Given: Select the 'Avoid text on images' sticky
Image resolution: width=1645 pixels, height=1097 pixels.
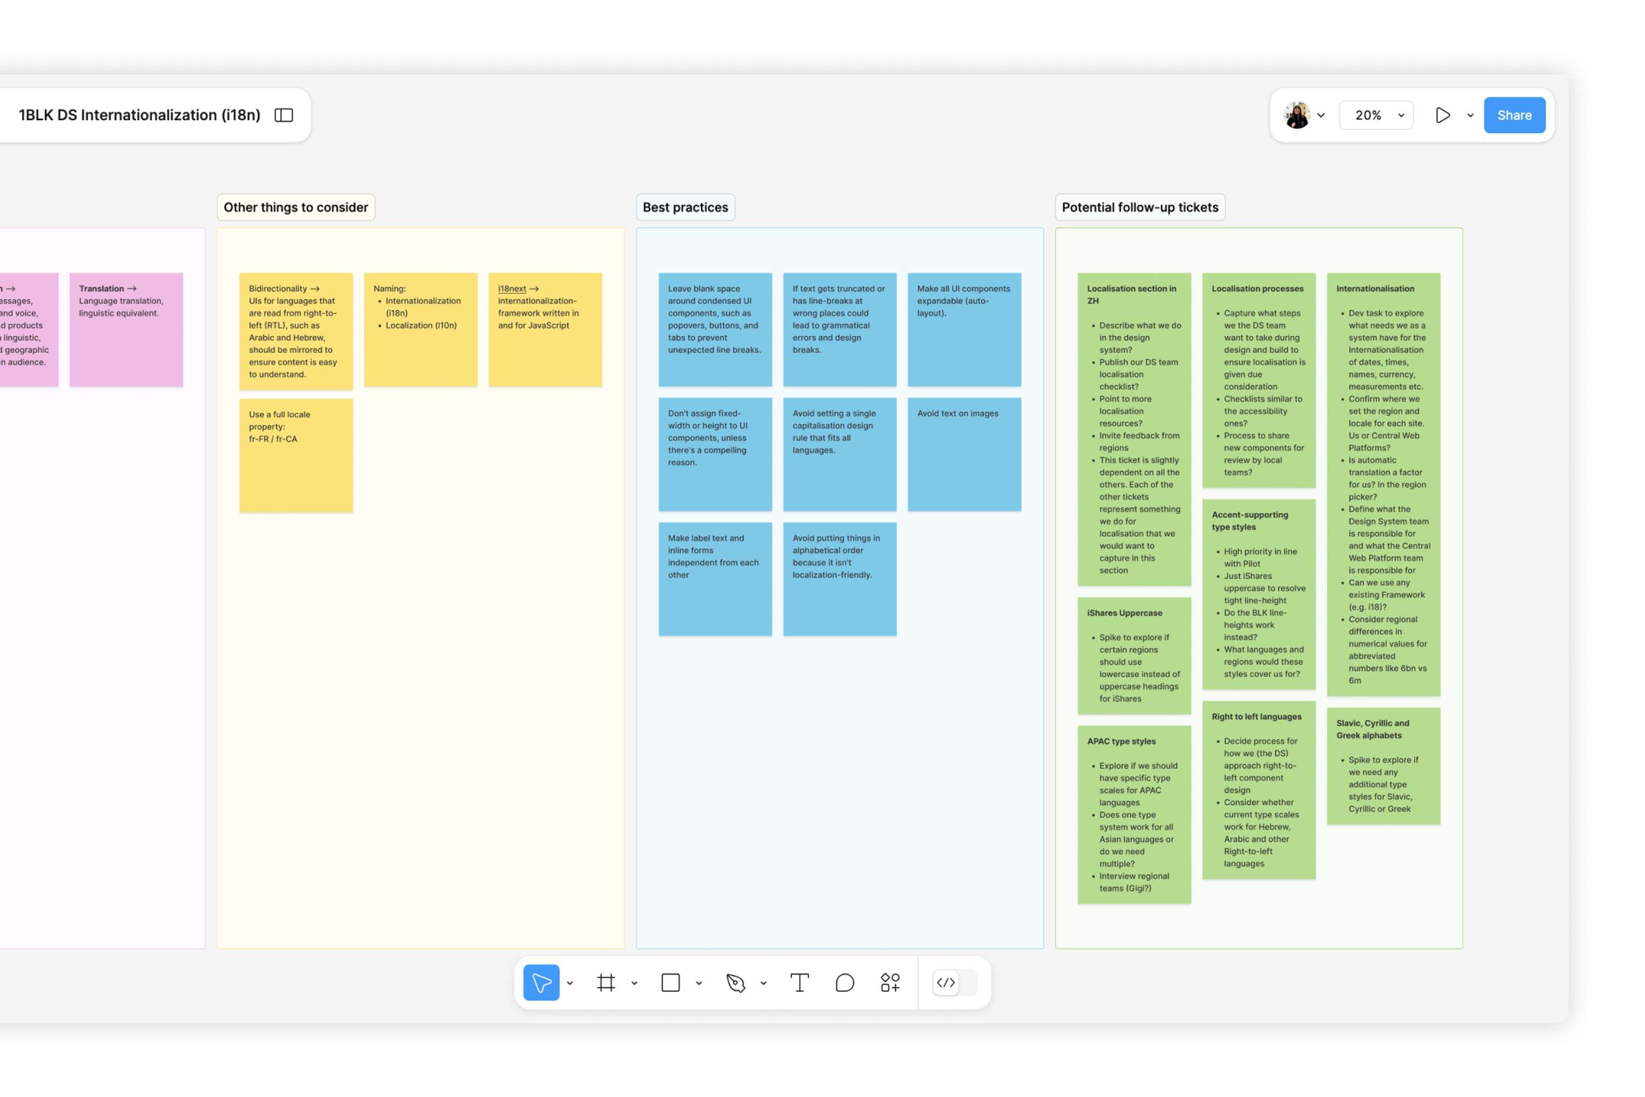Looking at the screenshot, I should [x=964, y=454].
